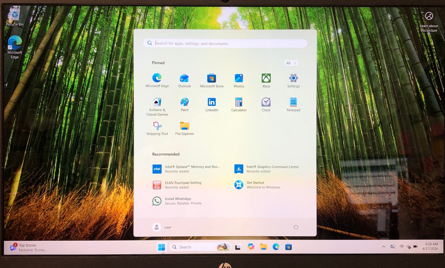445x268 pixels.
Task: Open Microsoft Store on the taskbar
Action: click(x=288, y=247)
